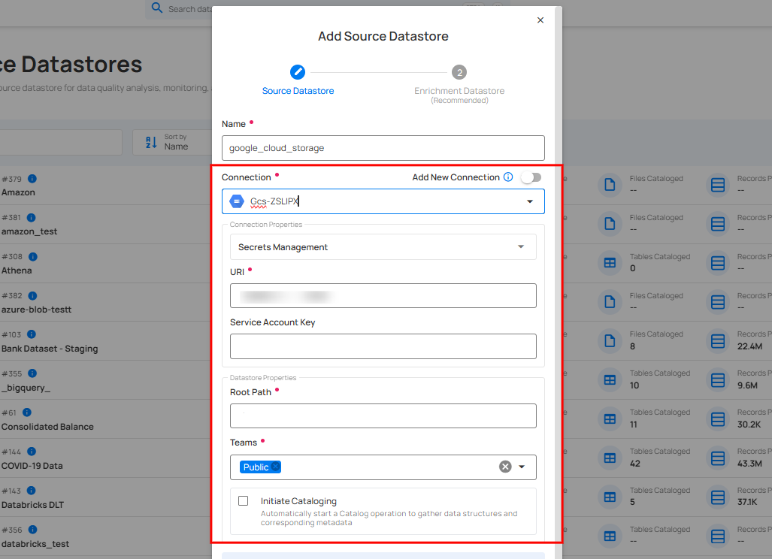This screenshot has height=559, width=772.
Task: Click the info icon next to Add New Connection
Action: (x=508, y=177)
